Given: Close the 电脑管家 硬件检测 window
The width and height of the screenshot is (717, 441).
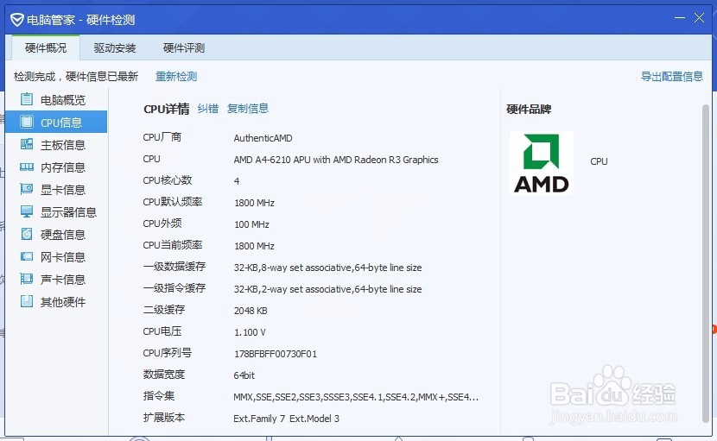Looking at the screenshot, I should pyautogui.click(x=699, y=18).
